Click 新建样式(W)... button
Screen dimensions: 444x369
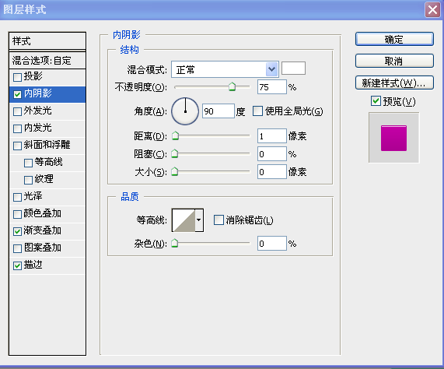394,83
